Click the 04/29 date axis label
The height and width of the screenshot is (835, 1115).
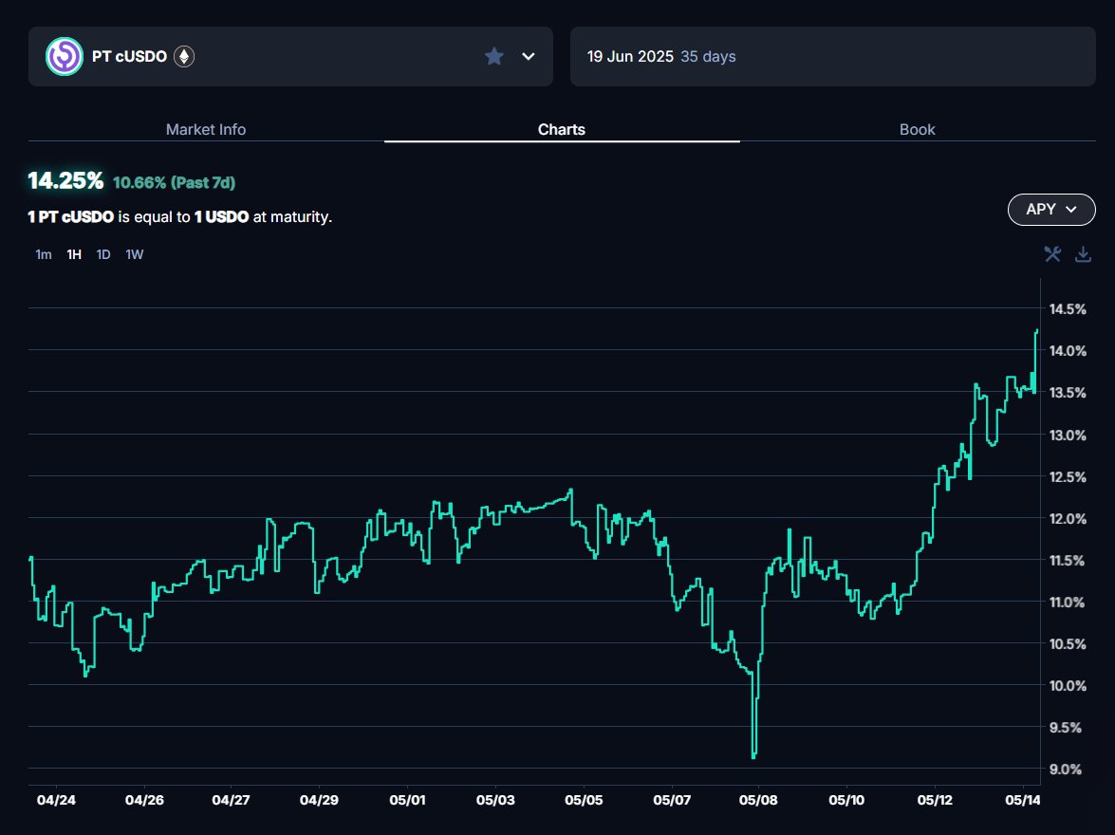point(319,800)
